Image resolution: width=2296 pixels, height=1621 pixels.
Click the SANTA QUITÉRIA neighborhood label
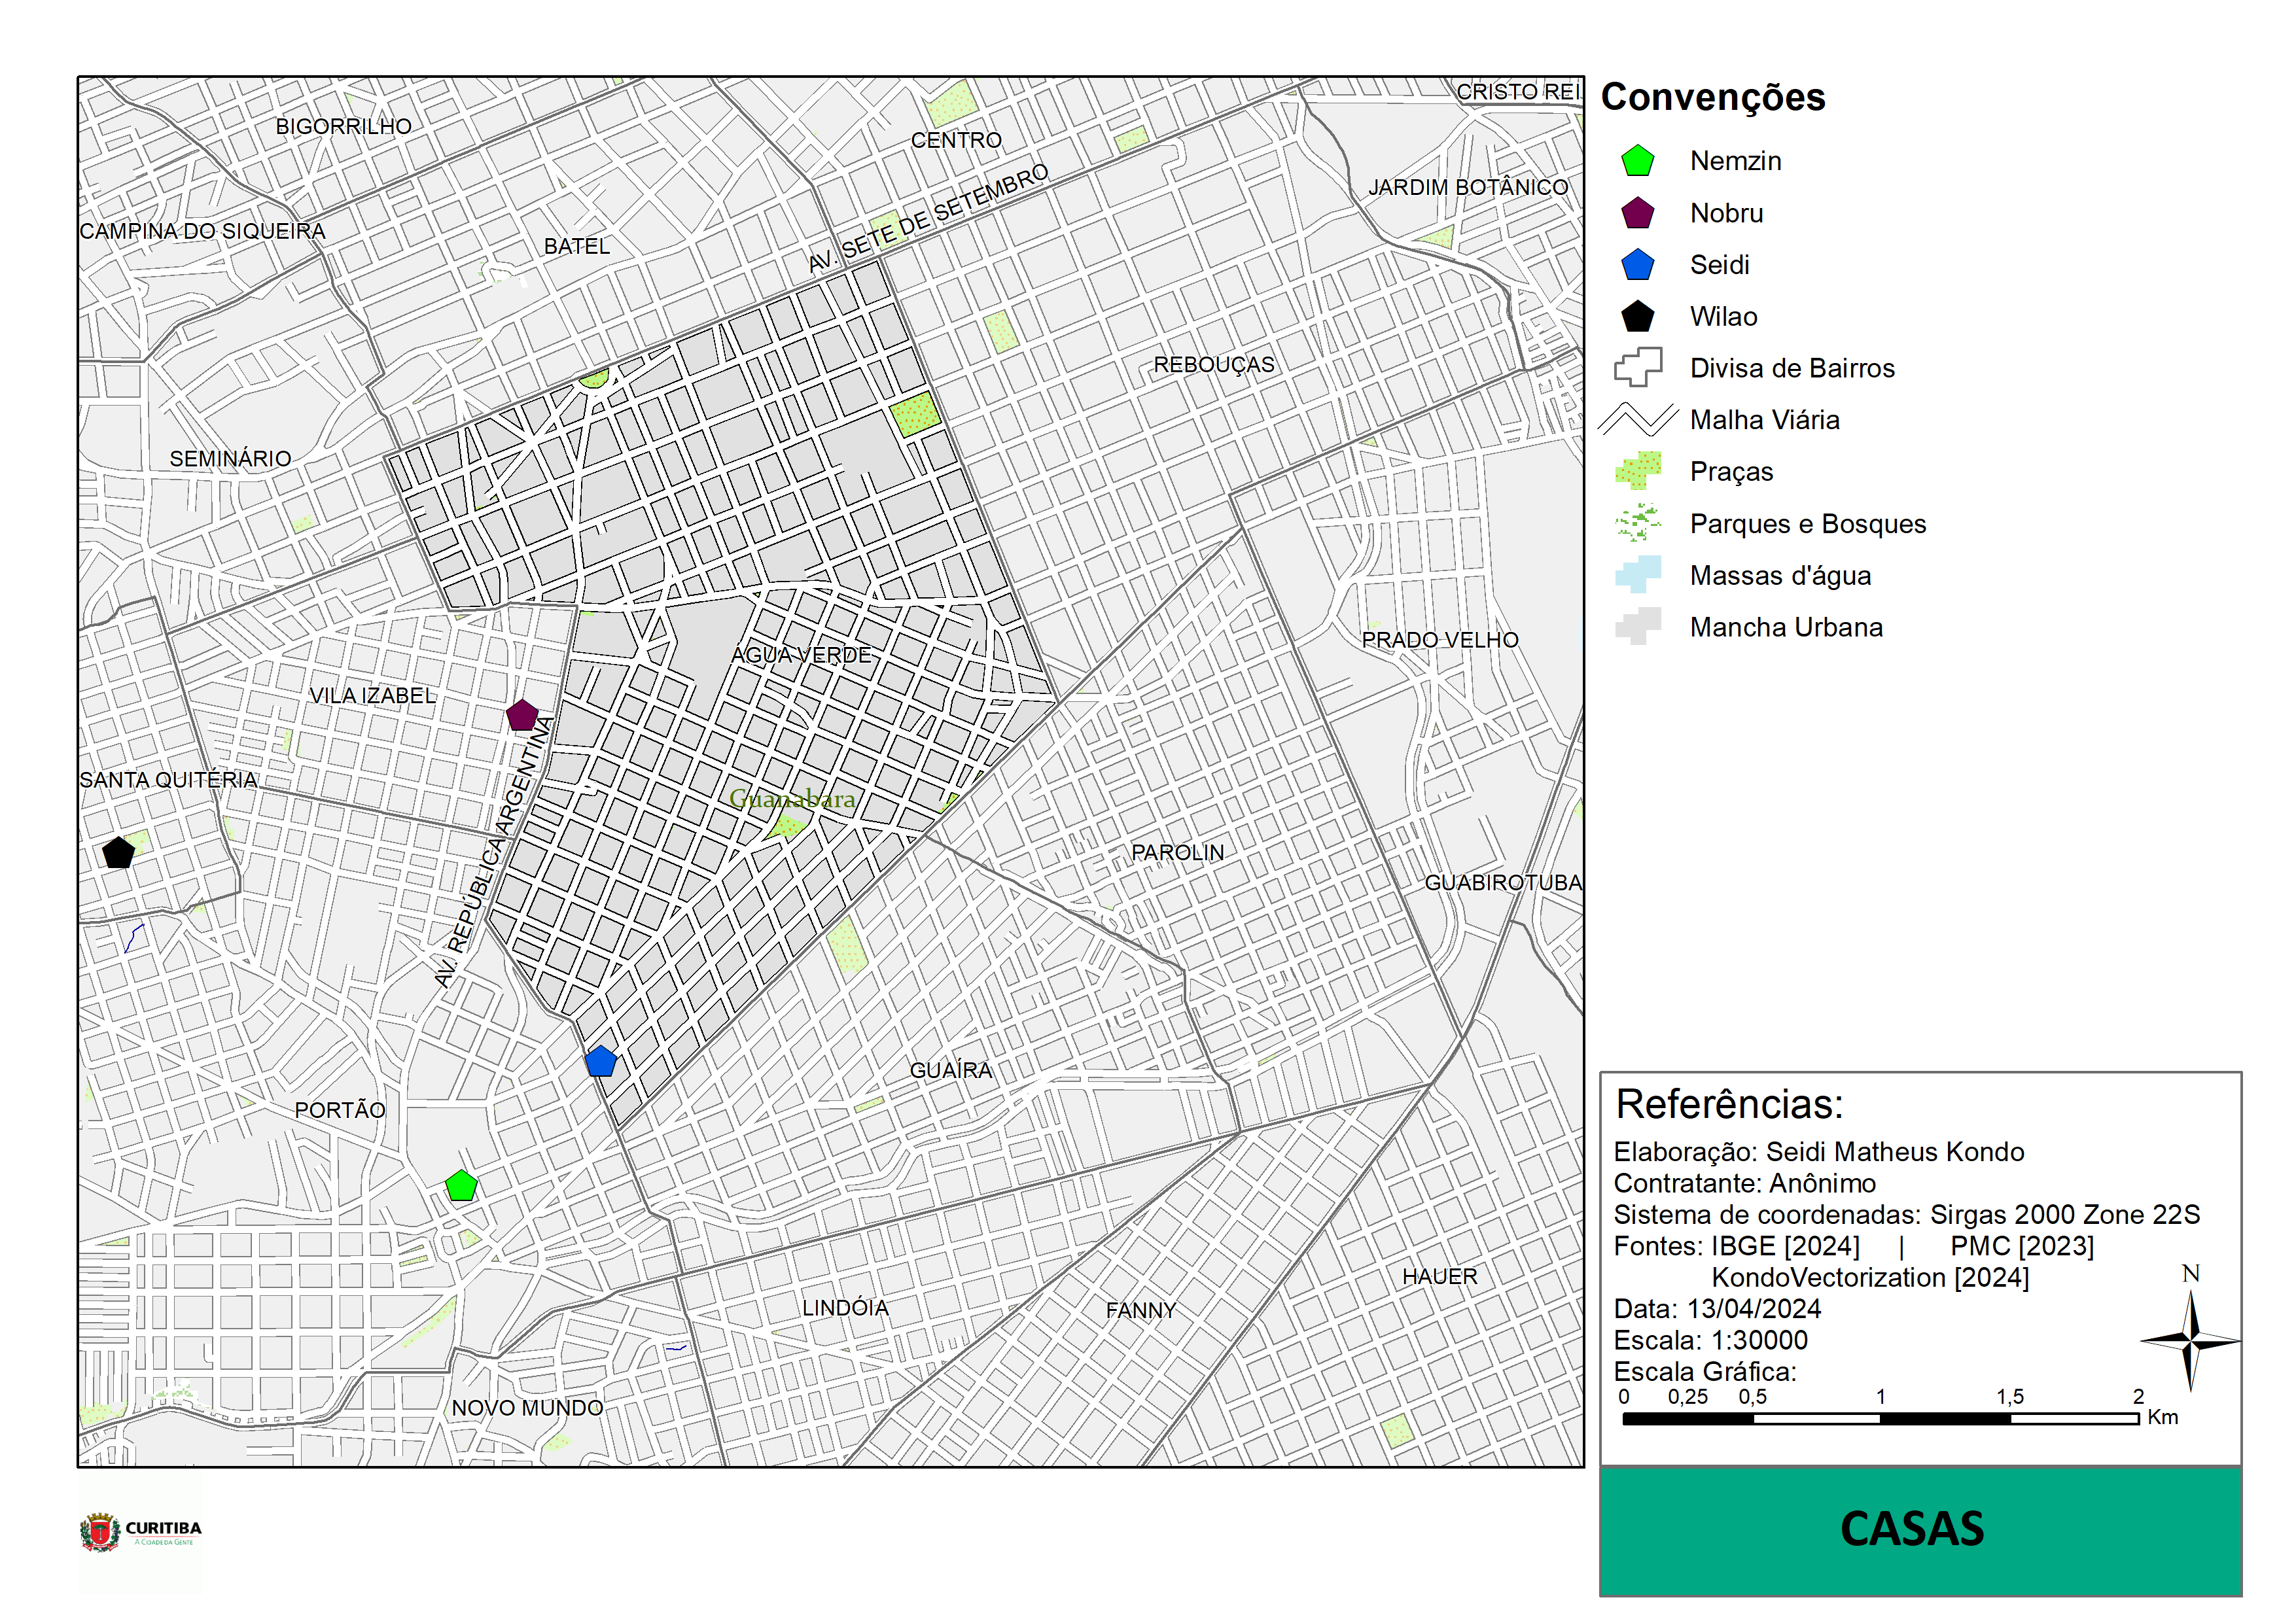click(x=168, y=780)
